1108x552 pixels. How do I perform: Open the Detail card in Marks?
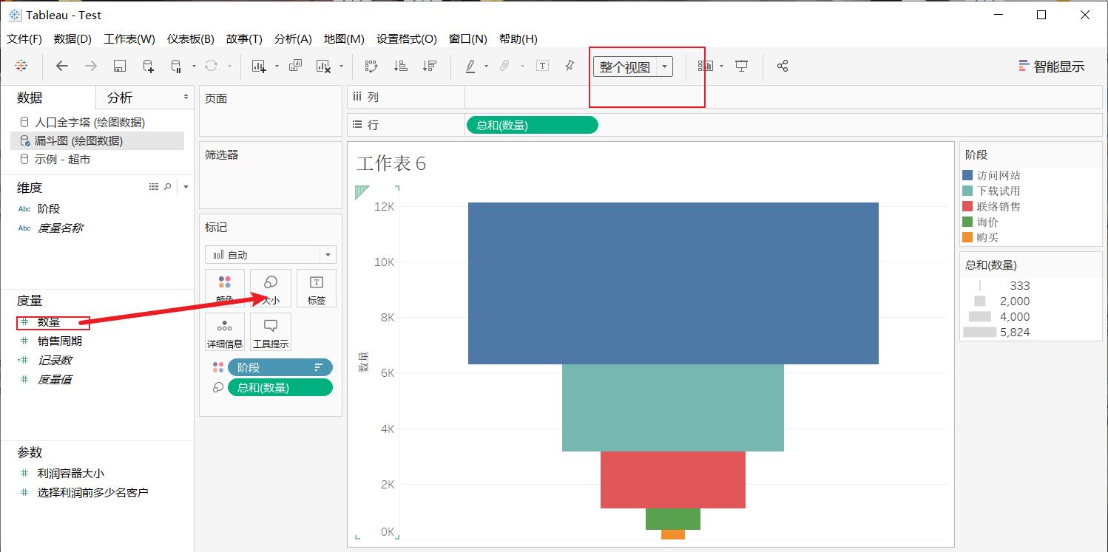(x=225, y=332)
